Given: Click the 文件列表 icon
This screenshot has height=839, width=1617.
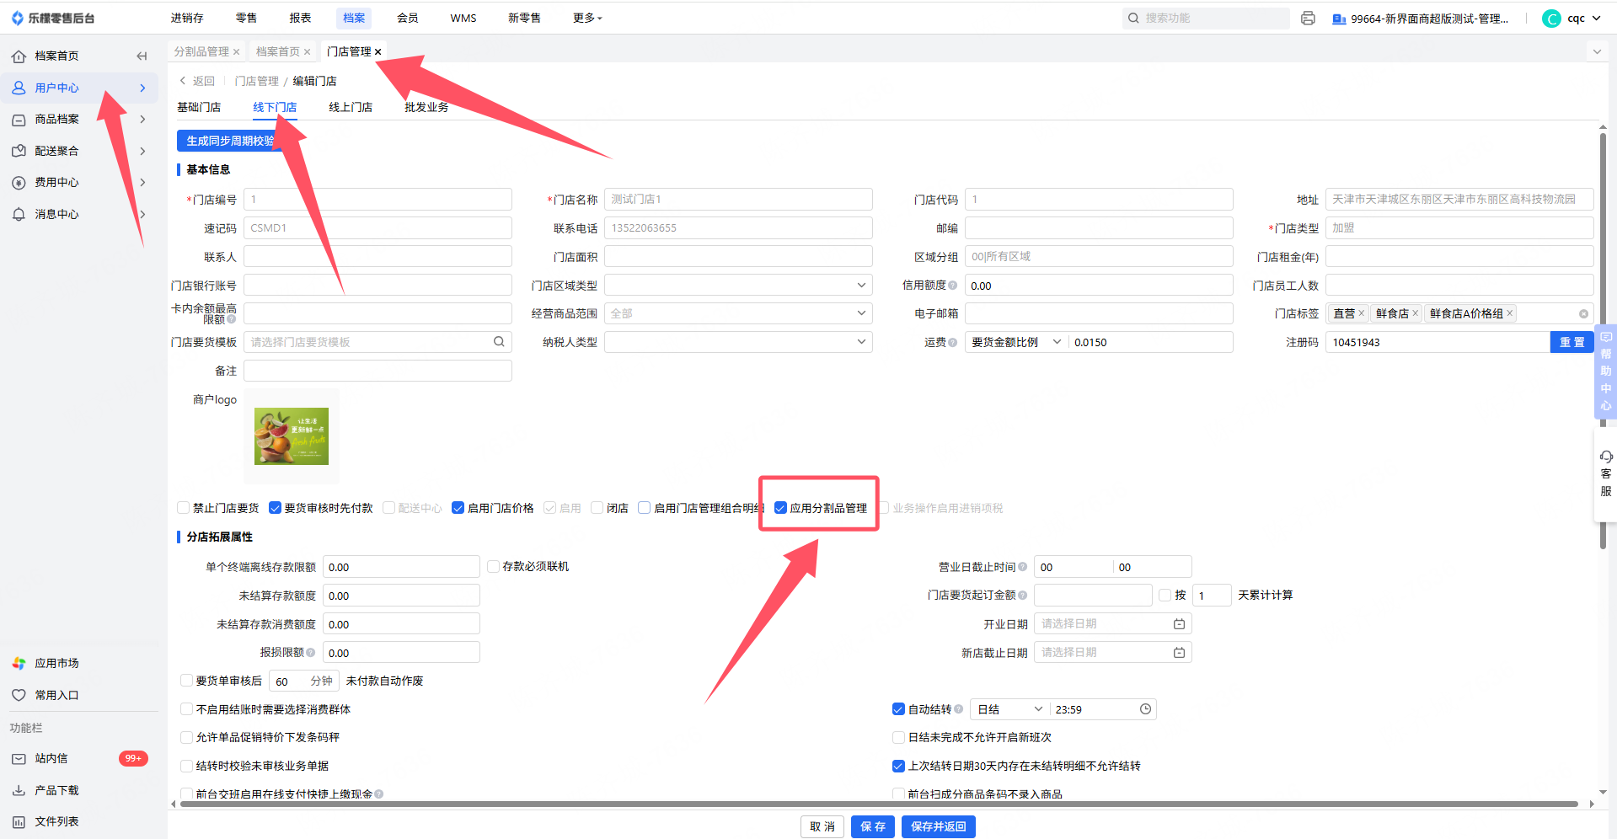Looking at the screenshot, I should tap(19, 821).
